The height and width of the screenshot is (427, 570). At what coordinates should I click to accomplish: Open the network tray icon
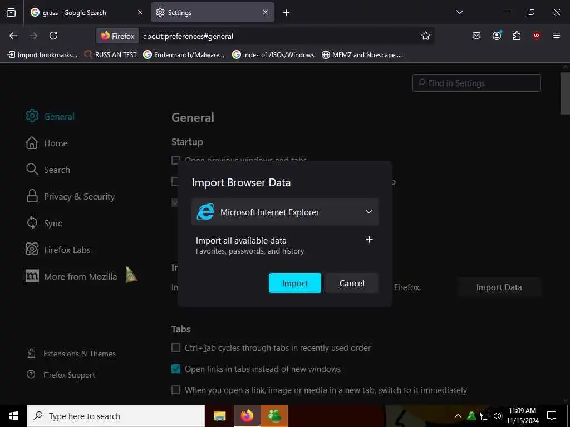485,416
